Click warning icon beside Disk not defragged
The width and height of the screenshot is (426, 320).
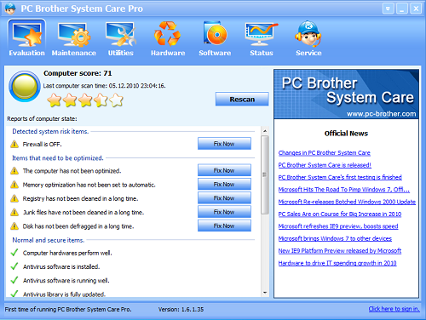click(x=14, y=226)
